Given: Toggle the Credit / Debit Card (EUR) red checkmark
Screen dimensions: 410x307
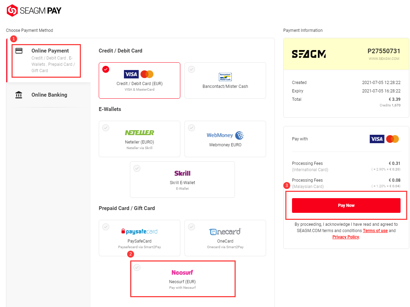Looking at the screenshot, I should click(x=106, y=69).
